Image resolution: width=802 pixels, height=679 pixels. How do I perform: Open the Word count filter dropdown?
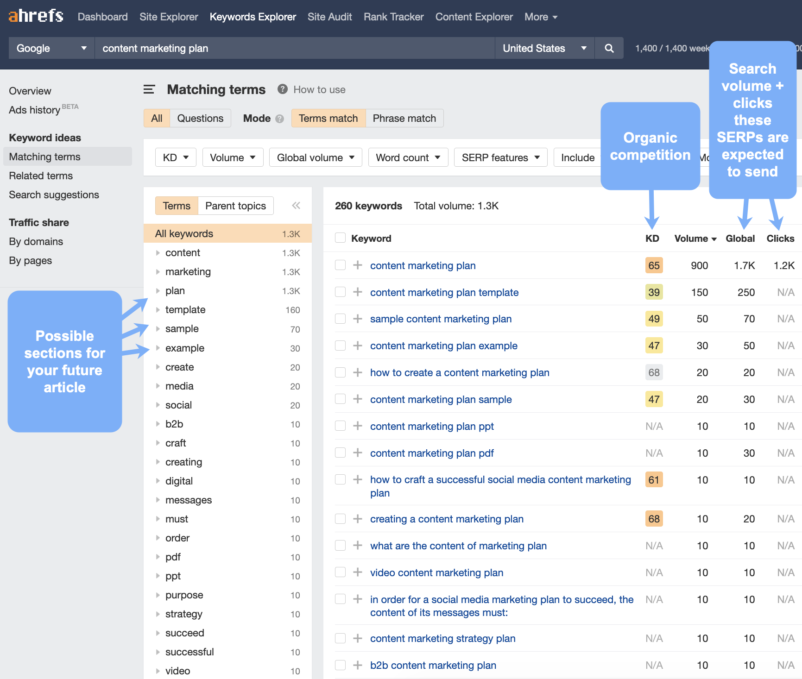click(x=408, y=157)
